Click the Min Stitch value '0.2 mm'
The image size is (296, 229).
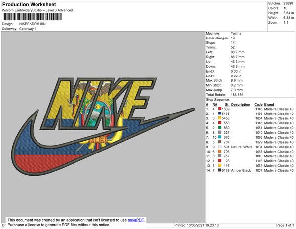(x=237, y=85)
